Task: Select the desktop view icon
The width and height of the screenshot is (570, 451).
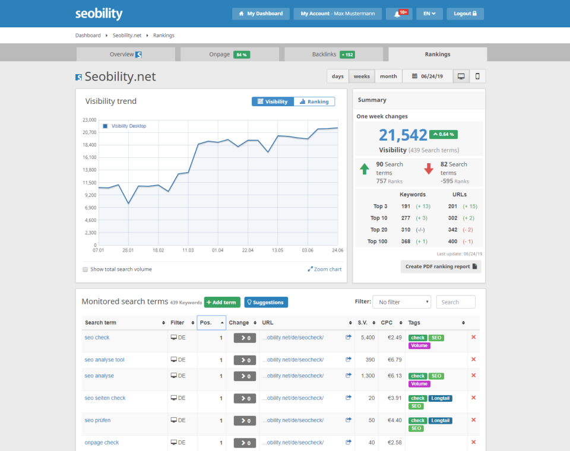Action: [x=461, y=76]
